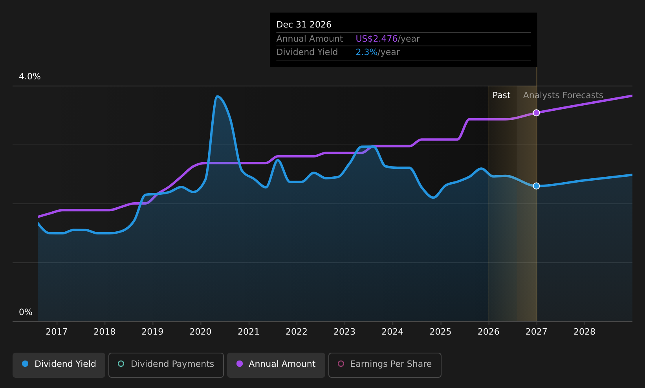Click the 2023 x-axis label
The width and height of the screenshot is (645, 388).
pyautogui.click(x=344, y=332)
